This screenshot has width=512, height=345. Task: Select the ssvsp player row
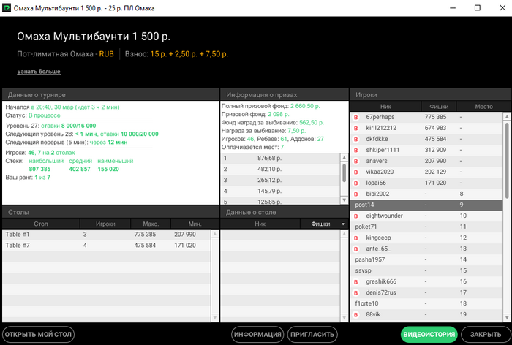[426, 271]
